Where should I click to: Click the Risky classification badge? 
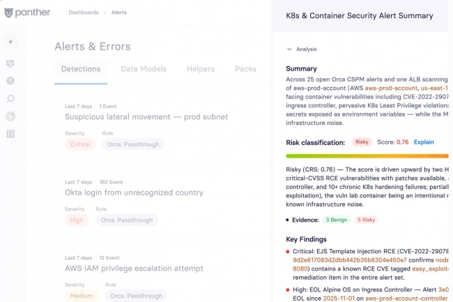pos(362,142)
